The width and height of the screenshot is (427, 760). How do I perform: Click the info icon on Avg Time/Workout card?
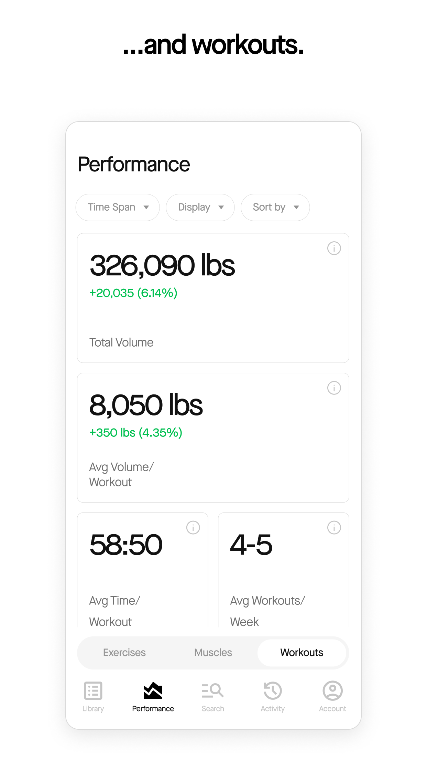tap(194, 528)
